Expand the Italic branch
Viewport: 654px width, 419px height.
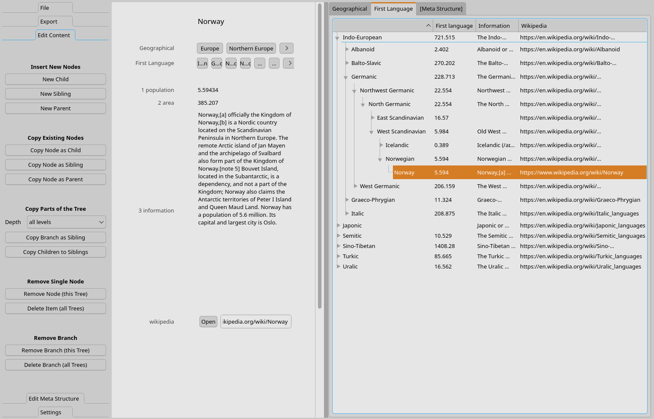point(347,213)
